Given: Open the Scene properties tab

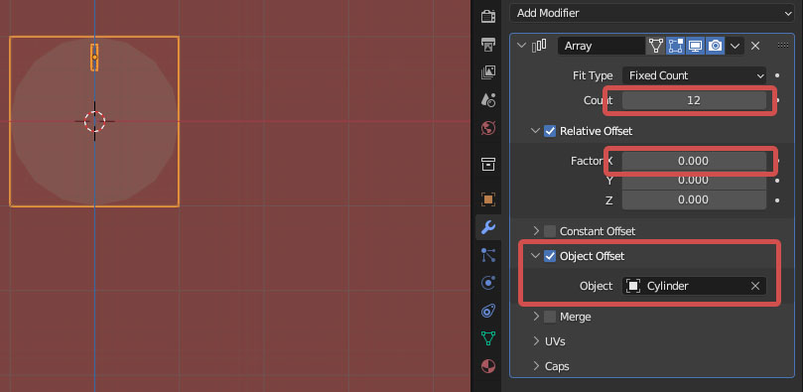Looking at the screenshot, I should click(x=488, y=100).
